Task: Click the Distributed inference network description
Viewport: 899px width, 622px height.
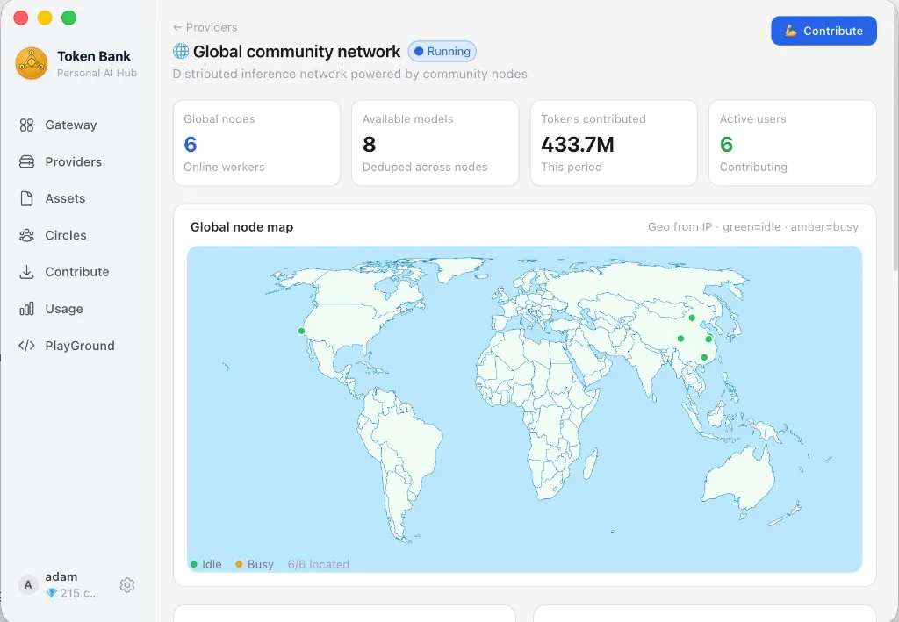Action: (x=349, y=74)
